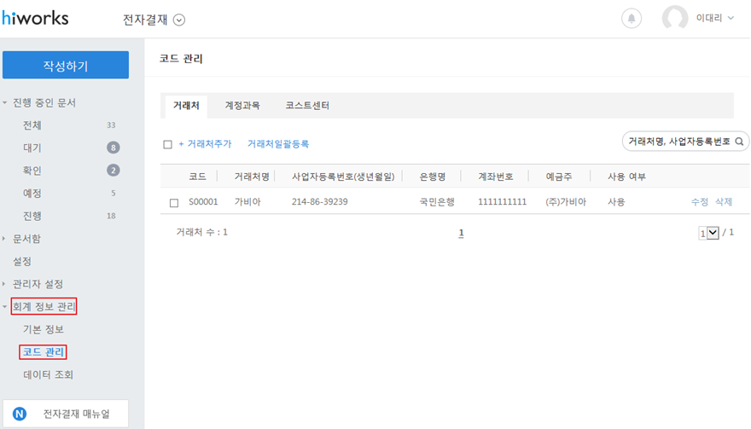751x429 pixels.
Task: Check the S00001 row checkbox
Action: pyautogui.click(x=174, y=203)
